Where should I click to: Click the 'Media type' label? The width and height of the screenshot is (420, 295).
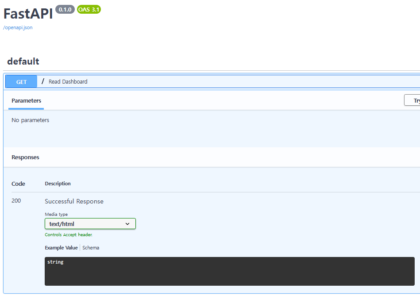pos(56,215)
